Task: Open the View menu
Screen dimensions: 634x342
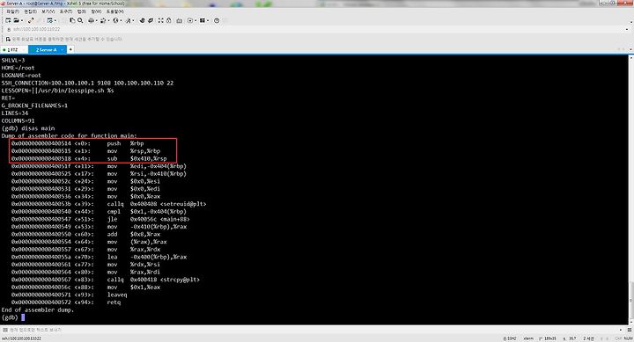Action: pyautogui.click(x=48, y=11)
